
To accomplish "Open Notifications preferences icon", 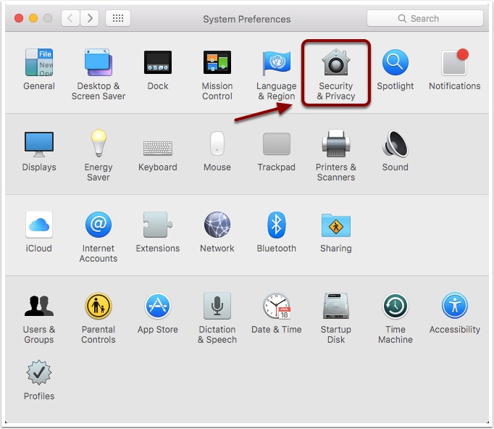I will click(455, 62).
